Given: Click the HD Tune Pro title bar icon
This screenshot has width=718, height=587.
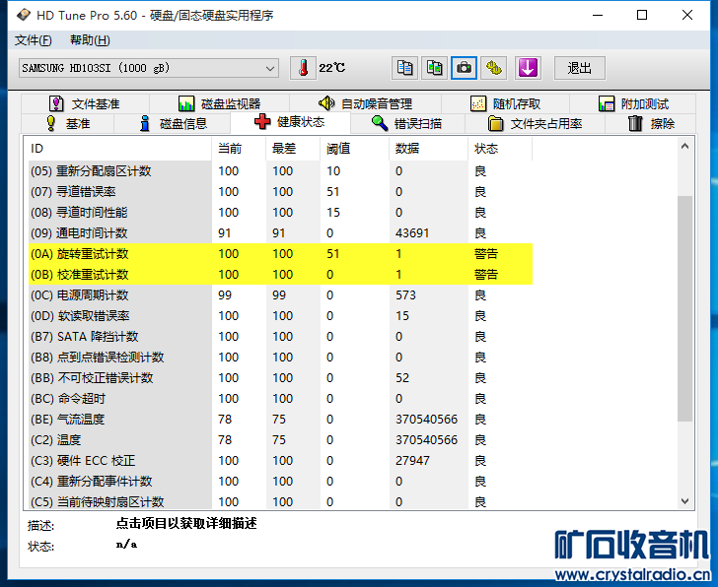Looking at the screenshot, I should [x=24, y=15].
